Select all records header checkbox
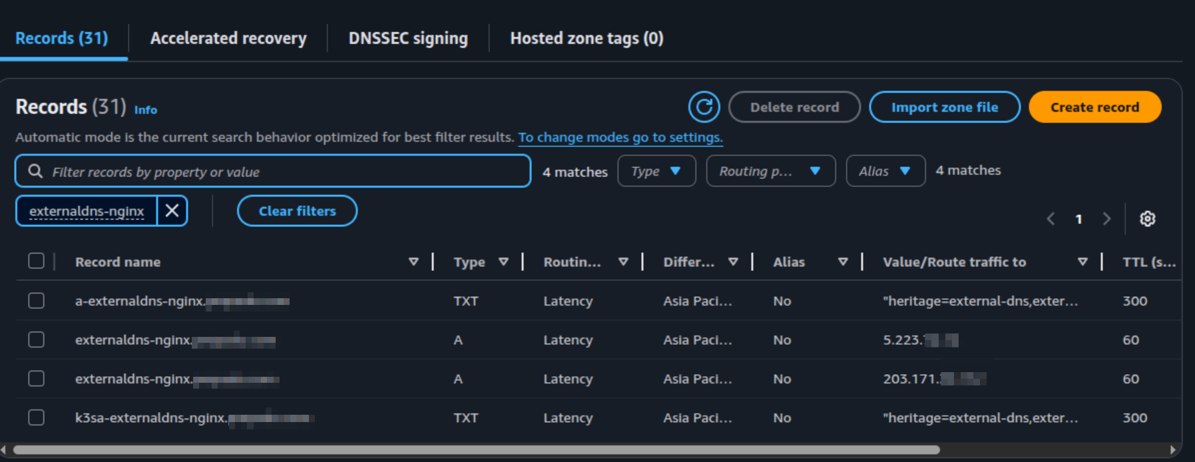 click(37, 261)
